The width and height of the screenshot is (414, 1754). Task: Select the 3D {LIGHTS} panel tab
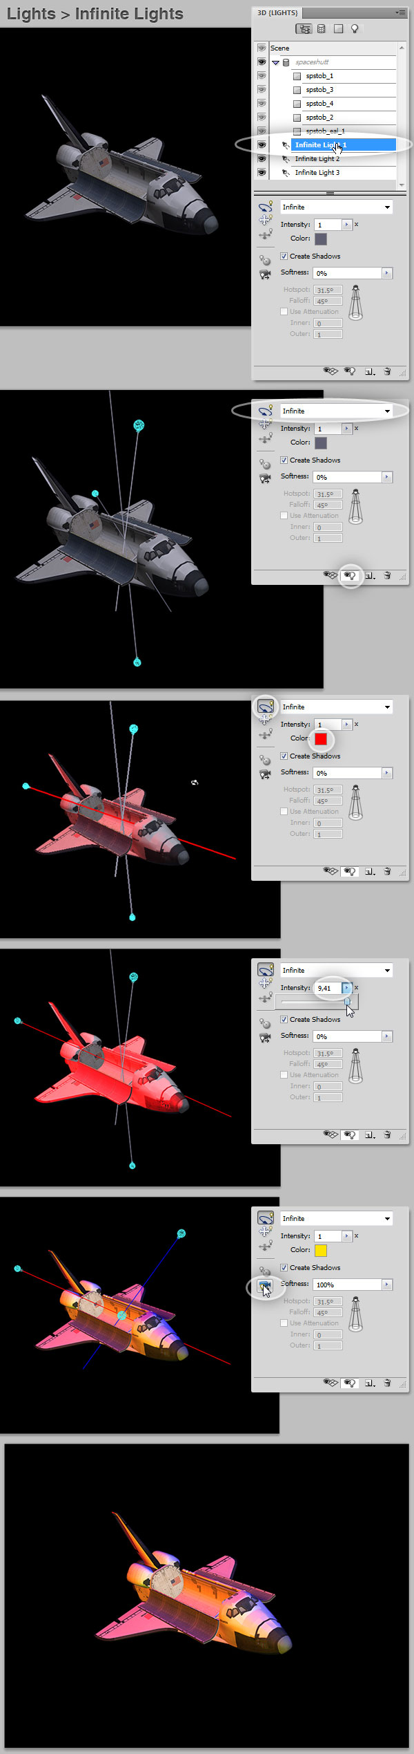coord(277,12)
